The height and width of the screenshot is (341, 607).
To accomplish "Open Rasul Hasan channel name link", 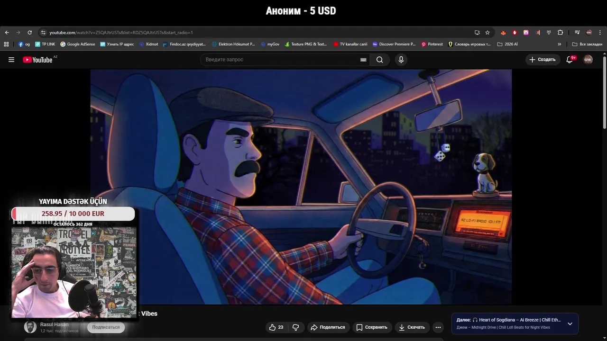I will point(54,324).
